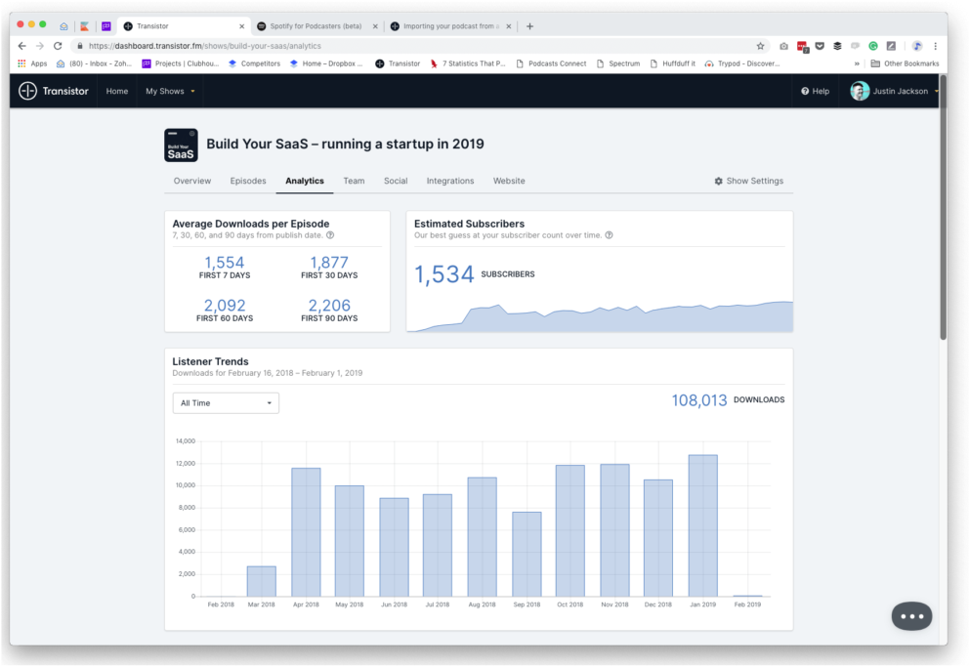Open the Transistor bookmark
The width and height of the screenshot is (969, 666).
pos(398,63)
